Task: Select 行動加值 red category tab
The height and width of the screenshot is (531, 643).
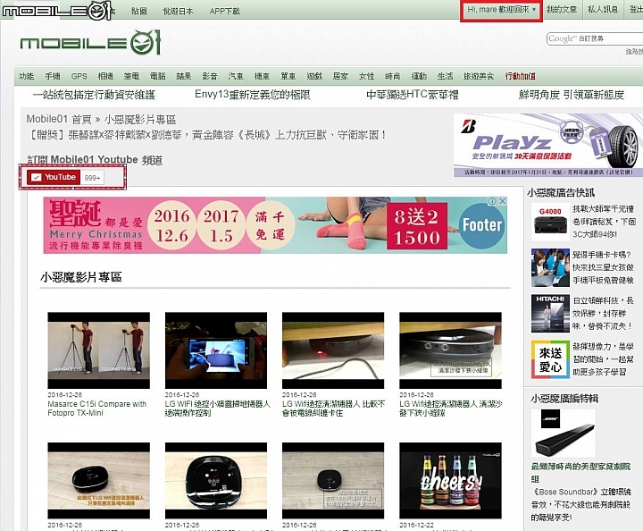Action: [x=520, y=76]
